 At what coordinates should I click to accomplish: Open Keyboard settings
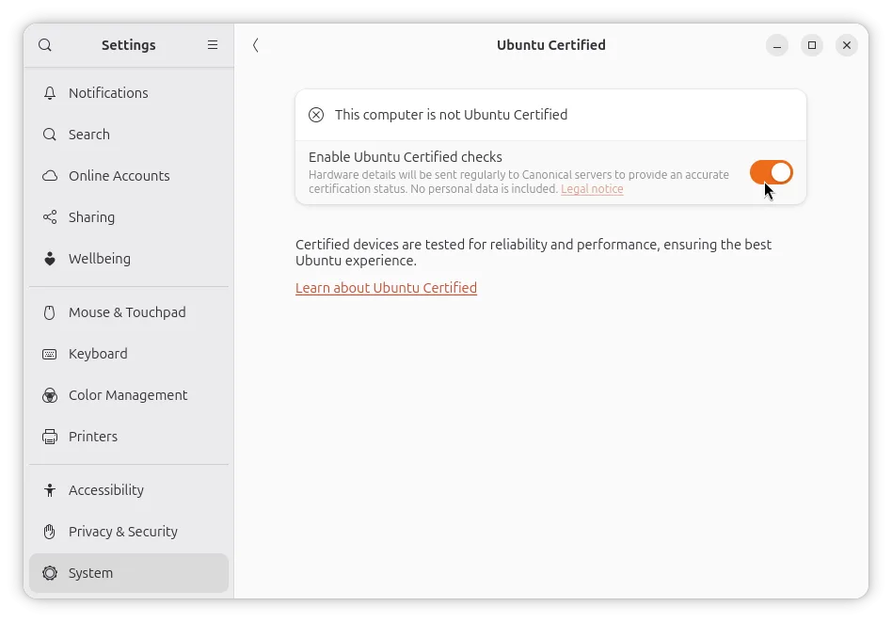coord(129,354)
